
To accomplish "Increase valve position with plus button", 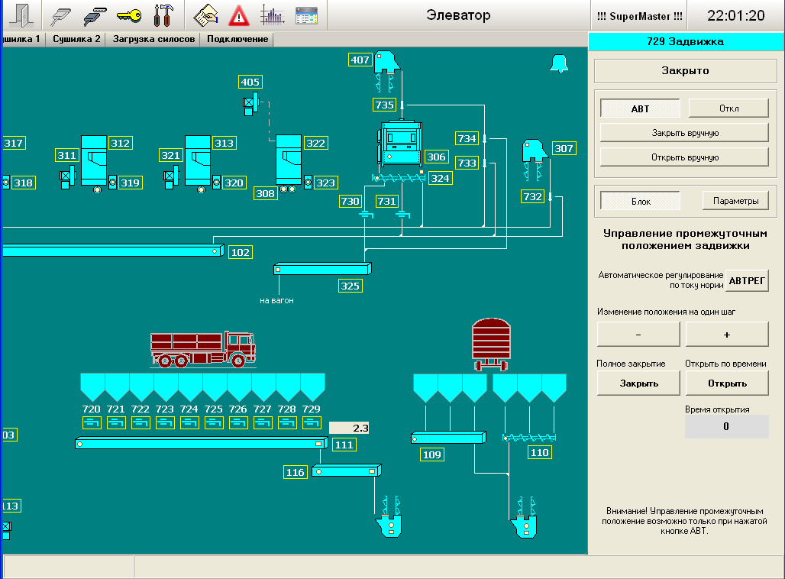I will (x=726, y=335).
